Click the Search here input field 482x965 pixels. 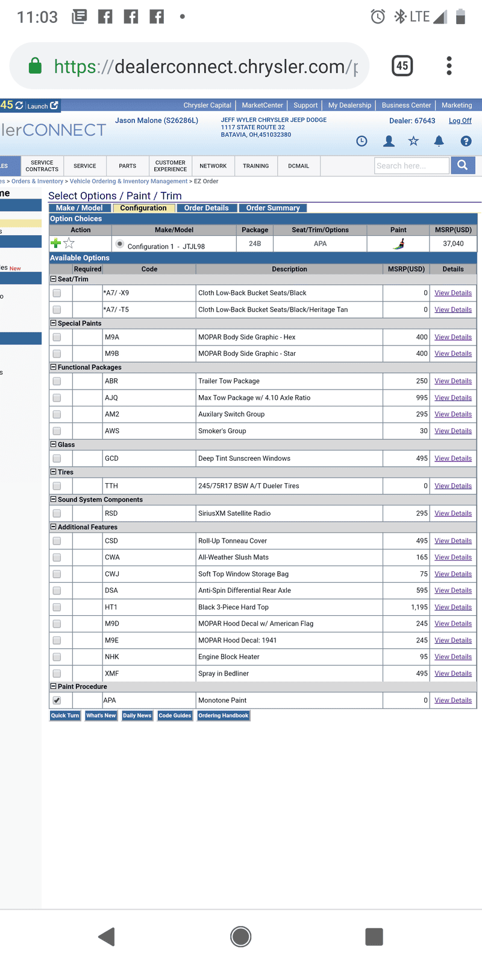pos(412,165)
